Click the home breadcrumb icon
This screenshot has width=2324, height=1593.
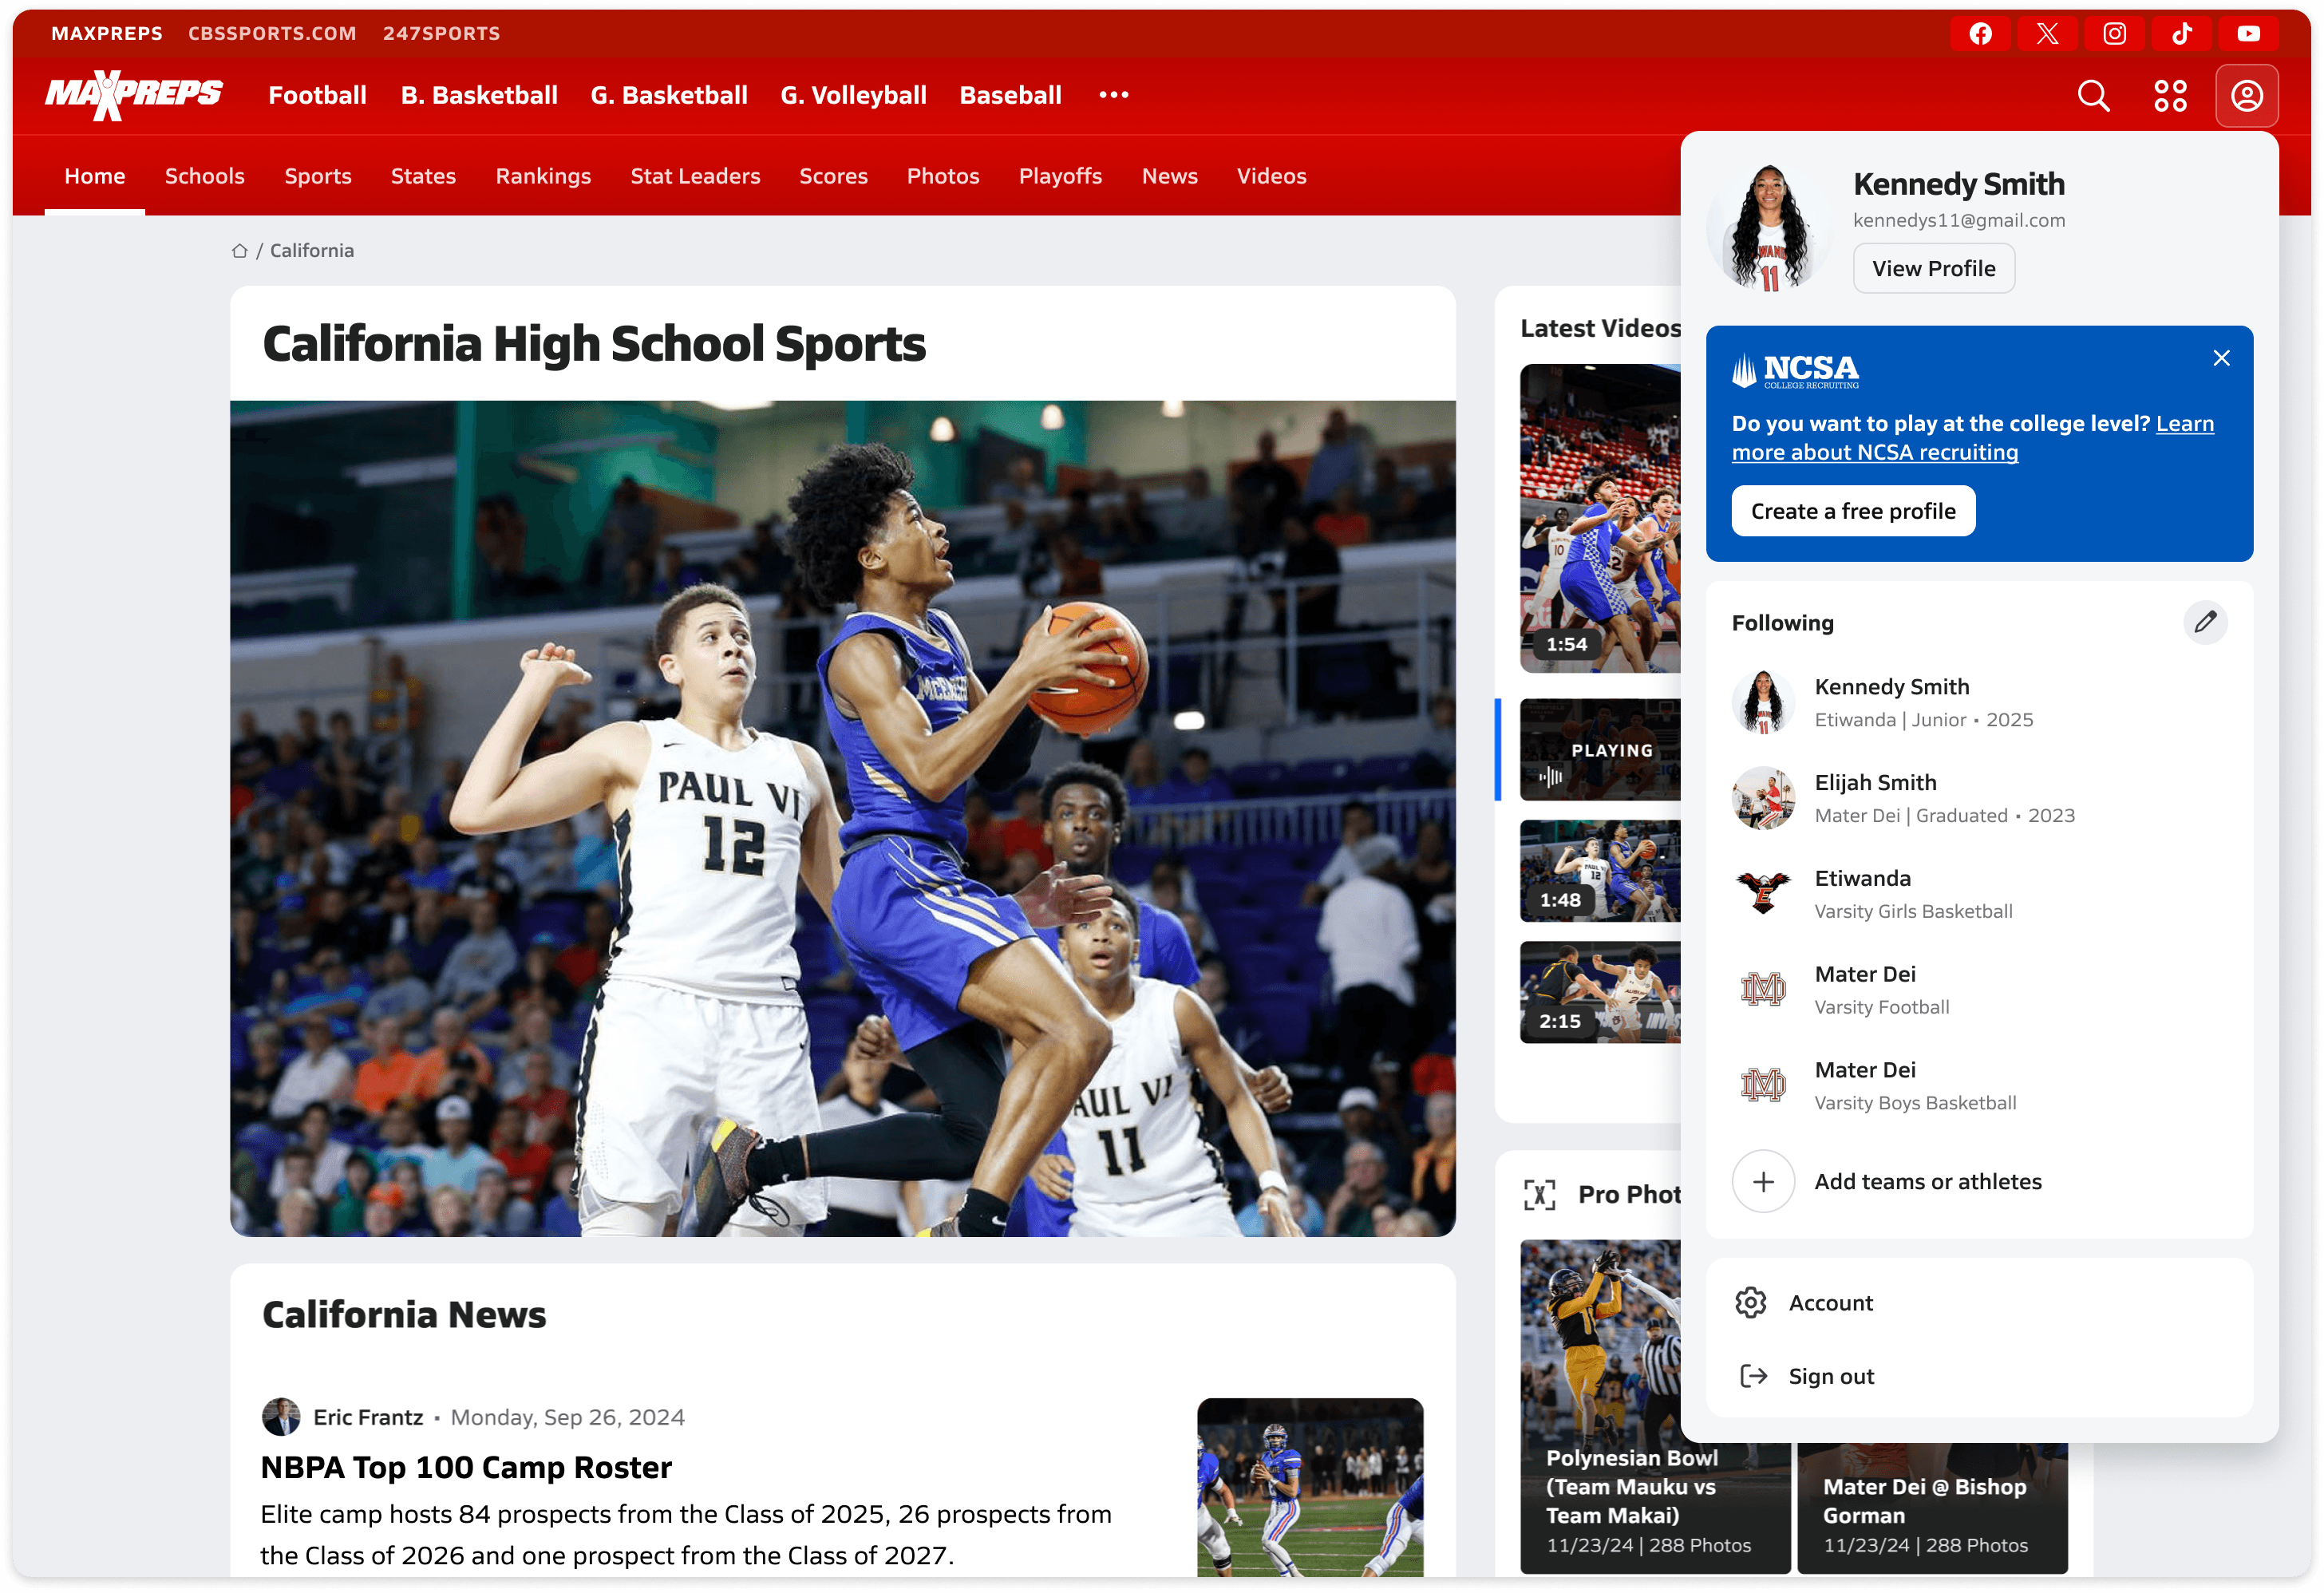click(x=240, y=251)
